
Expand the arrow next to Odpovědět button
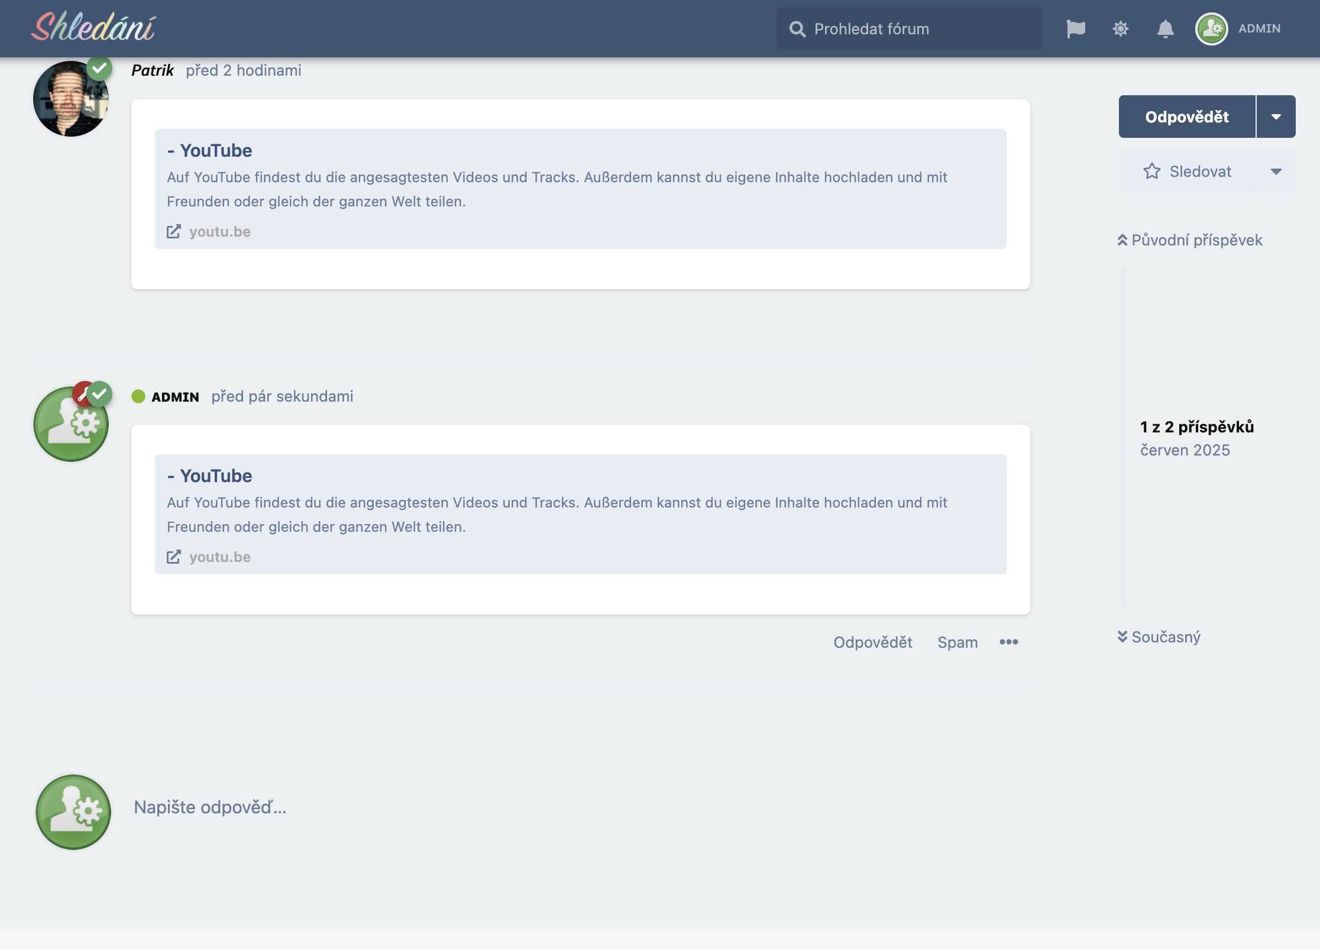pos(1276,117)
